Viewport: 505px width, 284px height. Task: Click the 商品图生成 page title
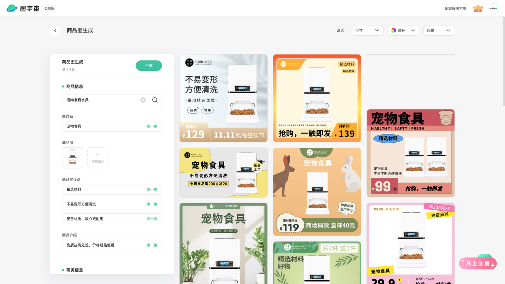click(x=80, y=30)
